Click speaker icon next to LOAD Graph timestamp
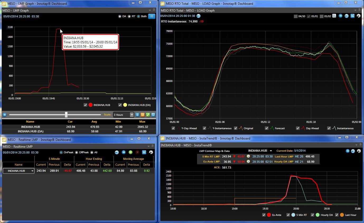The image size is (364, 223). (199, 16)
